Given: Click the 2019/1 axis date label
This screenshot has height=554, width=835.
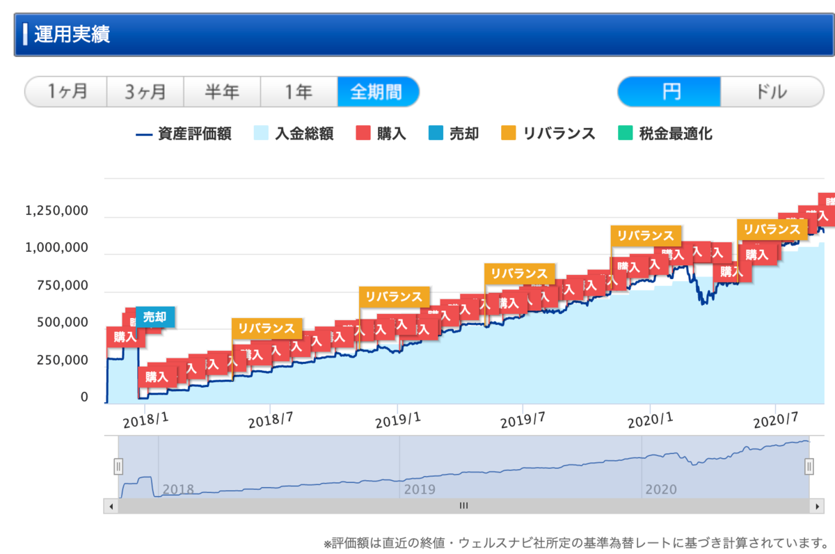Looking at the screenshot, I should pyautogui.click(x=399, y=420).
